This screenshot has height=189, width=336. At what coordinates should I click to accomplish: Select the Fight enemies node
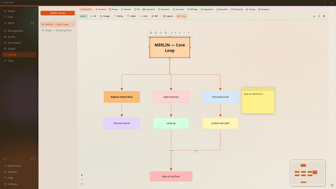pyautogui.click(x=171, y=97)
